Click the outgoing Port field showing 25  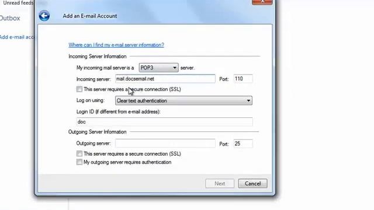243,143
